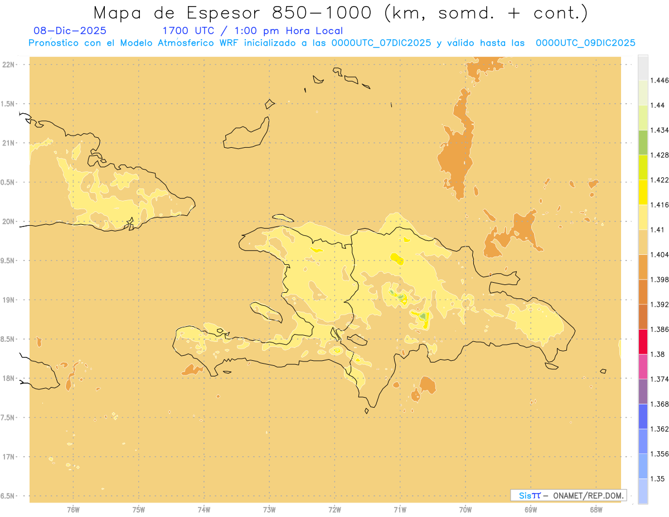Click the '22N' latitude label
Image resolution: width=669 pixels, height=517 pixels.
pos(8,65)
